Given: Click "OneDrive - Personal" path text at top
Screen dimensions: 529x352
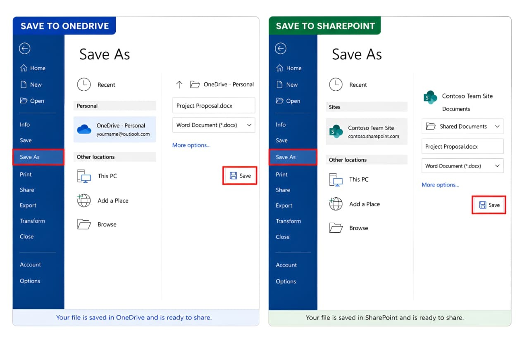Looking at the screenshot, I should pos(229,84).
